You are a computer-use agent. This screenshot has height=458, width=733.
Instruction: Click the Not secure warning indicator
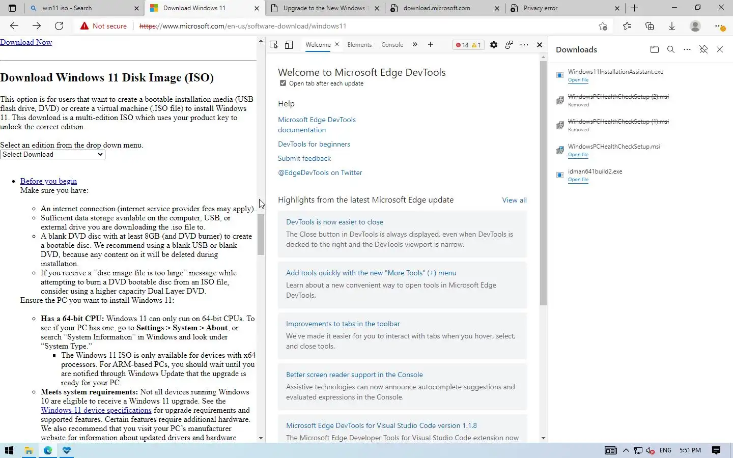click(x=104, y=26)
